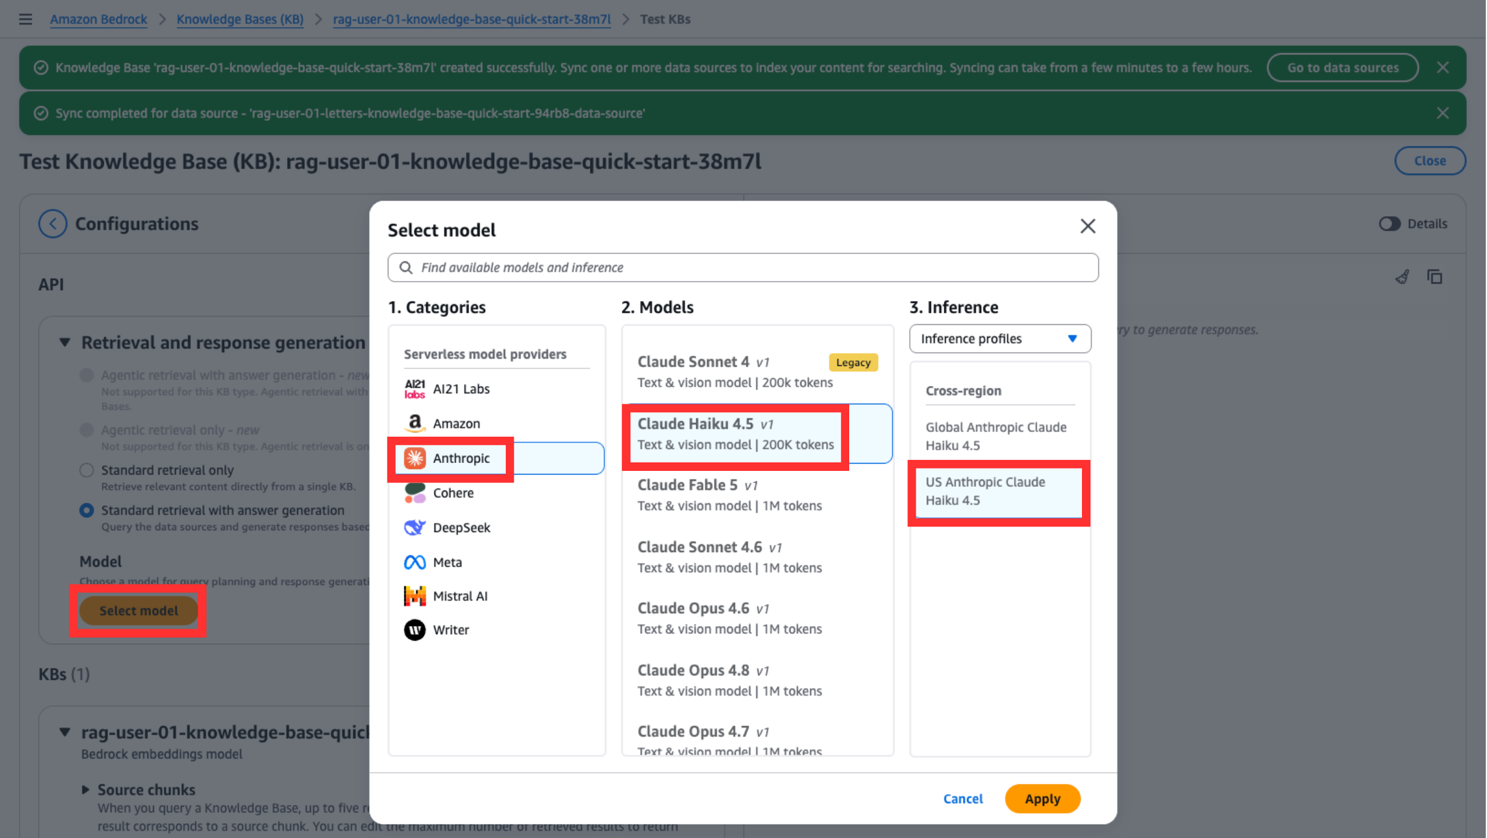The width and height of the screenshot is (1487, 838).
Task: Open the hamburger navigation menu
Action: click(x=25, y=19)
